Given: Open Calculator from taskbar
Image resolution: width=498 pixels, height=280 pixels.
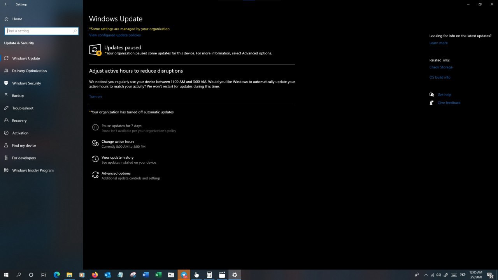Looking at the screenshot, I should click(209, 275).
